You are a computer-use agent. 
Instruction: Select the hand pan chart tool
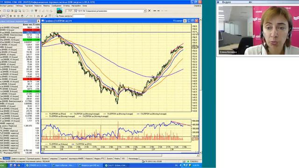point(22,16)
